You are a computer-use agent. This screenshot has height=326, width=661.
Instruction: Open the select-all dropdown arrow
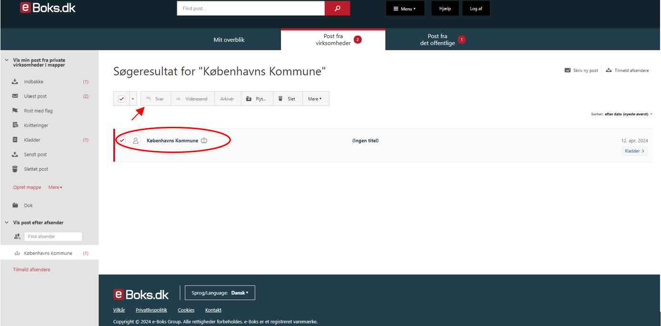pyautogui.click(x=133, y=99)
